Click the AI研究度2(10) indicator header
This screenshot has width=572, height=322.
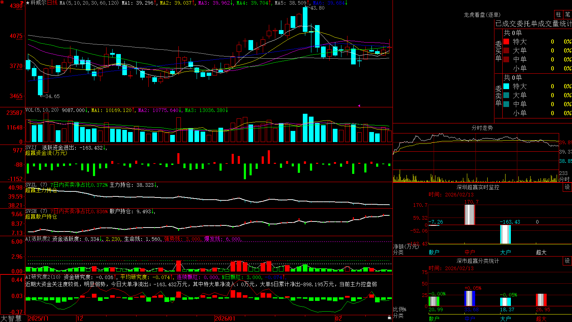tap(43, 277)
